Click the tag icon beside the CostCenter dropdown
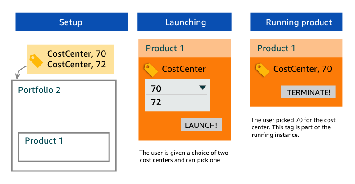355x184 pixels. tap(150, 70)
